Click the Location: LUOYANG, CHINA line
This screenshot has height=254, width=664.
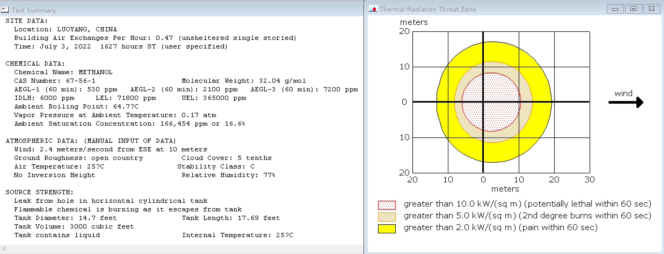(66, 29)
